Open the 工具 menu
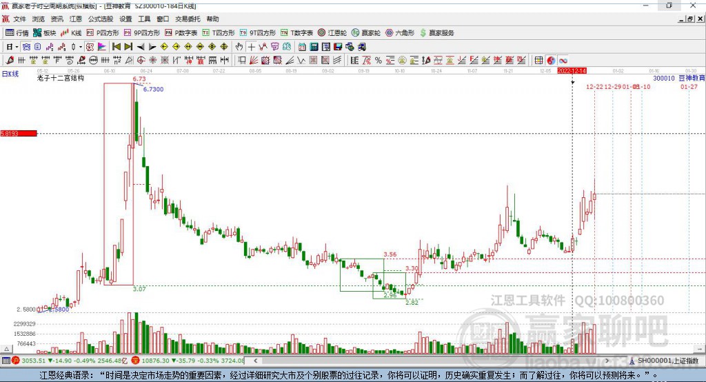Image resolution: width=706 pixels, height=382 pixels. coord(144,19)
